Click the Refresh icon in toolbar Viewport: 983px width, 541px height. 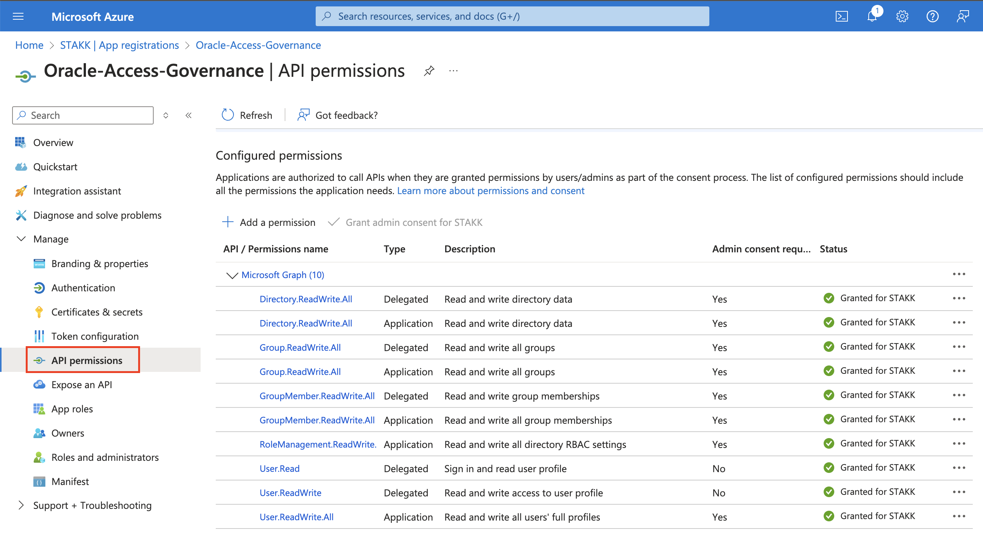coord(227,115)
